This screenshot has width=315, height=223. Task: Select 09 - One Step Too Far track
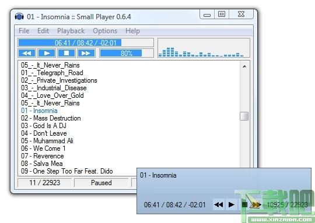pyautogui.click(x=66, y=171)
